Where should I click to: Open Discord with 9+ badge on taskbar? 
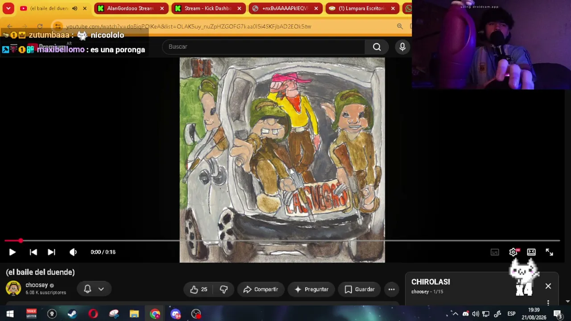tap(176, 314)
